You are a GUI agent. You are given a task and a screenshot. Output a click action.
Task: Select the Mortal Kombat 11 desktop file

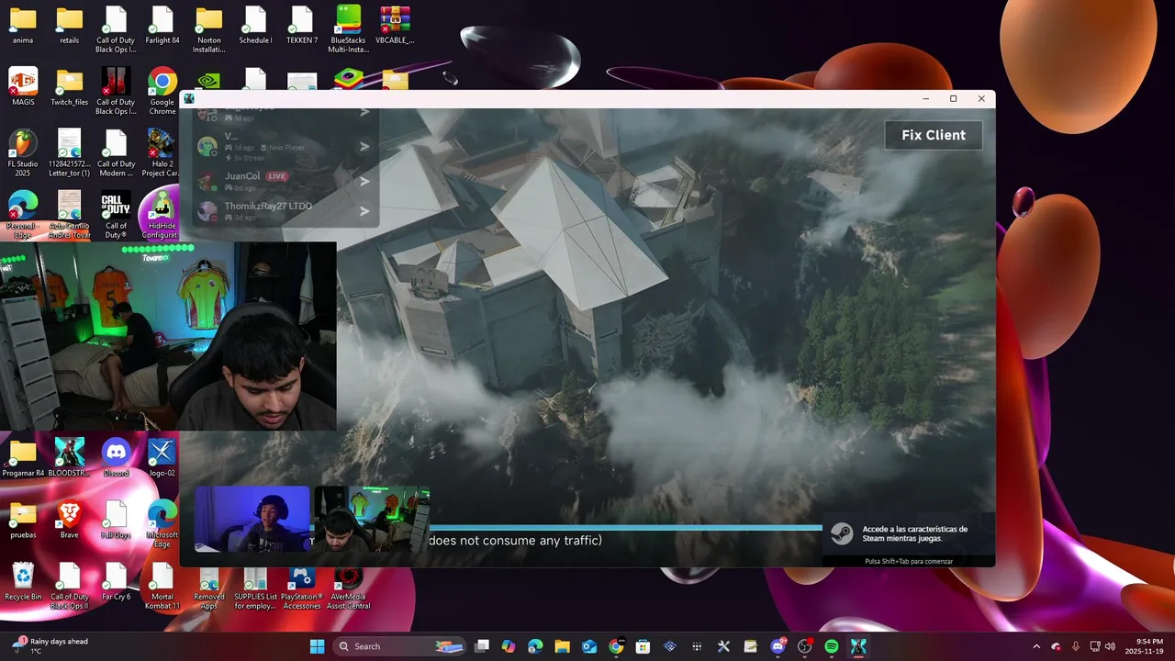(x=162, y=586)
